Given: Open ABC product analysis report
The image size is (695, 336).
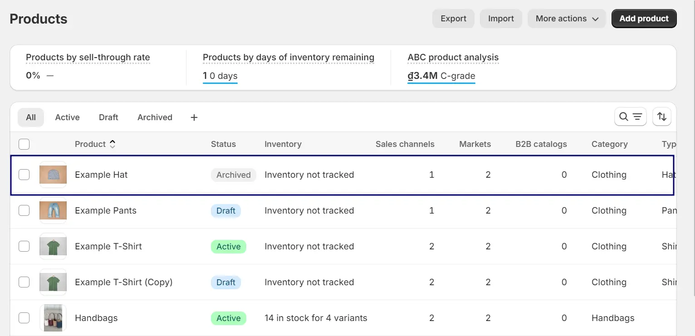Looking at the screenshot, I should tap(453, 58).
